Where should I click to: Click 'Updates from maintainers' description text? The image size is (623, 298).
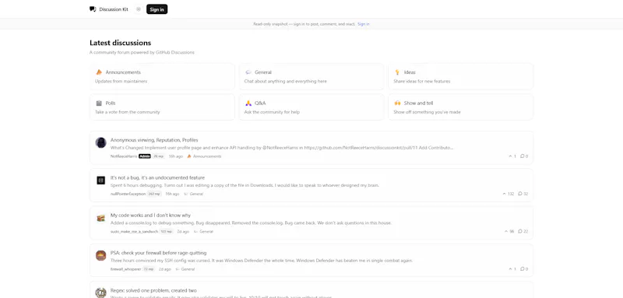(x=121, y=82)
